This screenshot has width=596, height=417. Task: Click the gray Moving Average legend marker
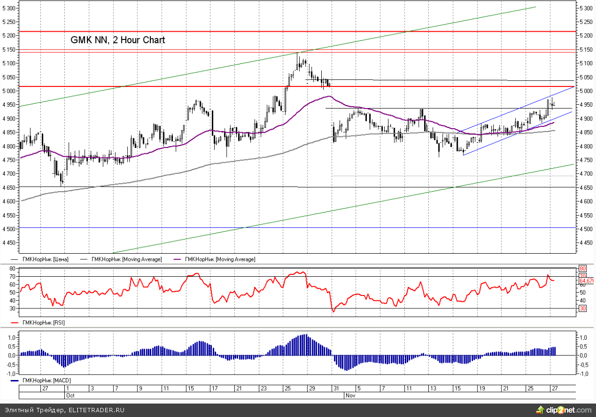(x=85, y=259)
